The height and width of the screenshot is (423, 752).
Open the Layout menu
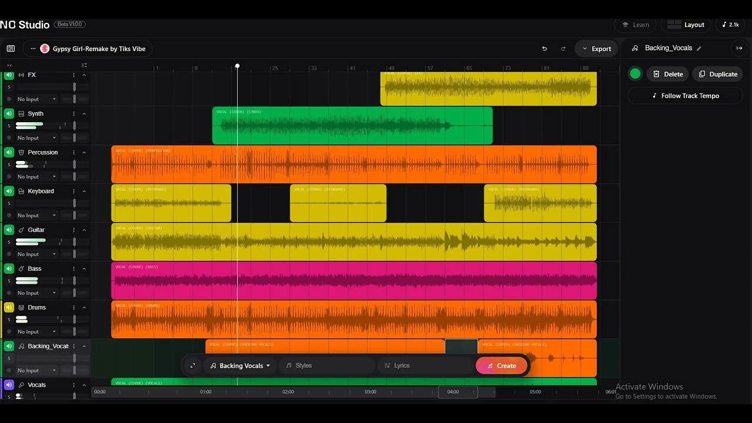click(x=686, y=25)
